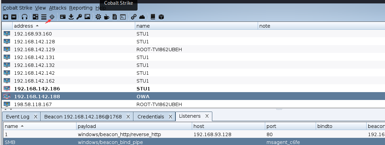Image resolution: width=385 pixels, height=145 pixels.
Task: Open the Cobalt Strike menu
Action: 17,8
